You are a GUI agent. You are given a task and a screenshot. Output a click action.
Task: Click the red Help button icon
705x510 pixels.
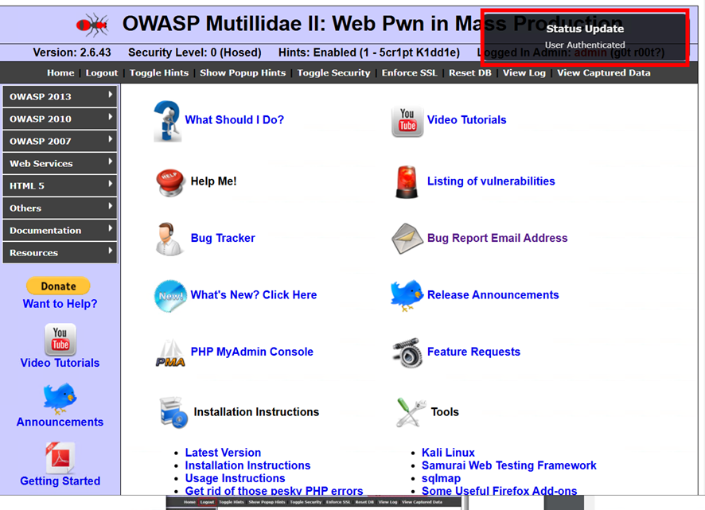(x=170, y=182)
